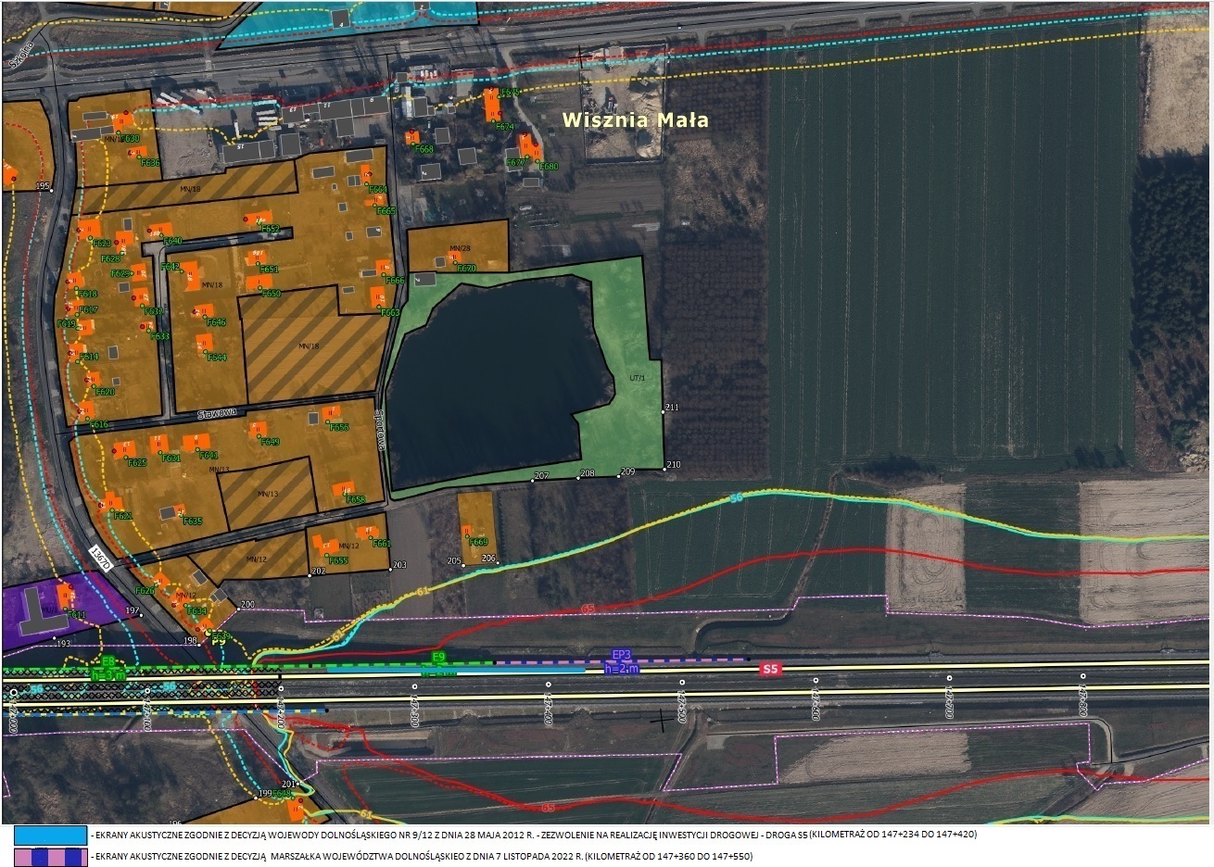Viewport: 1214px width, 867px height.
Task: Click the UT/1 green zone label
Action: [636, 378]
